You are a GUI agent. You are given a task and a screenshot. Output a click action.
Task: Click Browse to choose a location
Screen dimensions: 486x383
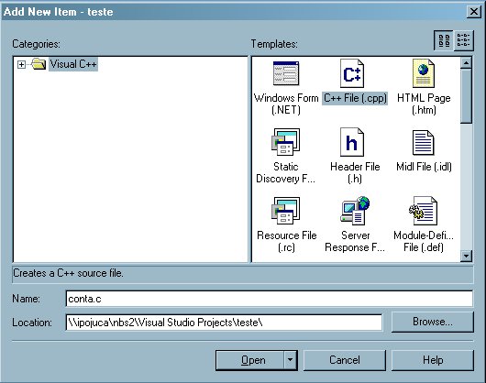(433, 322)
